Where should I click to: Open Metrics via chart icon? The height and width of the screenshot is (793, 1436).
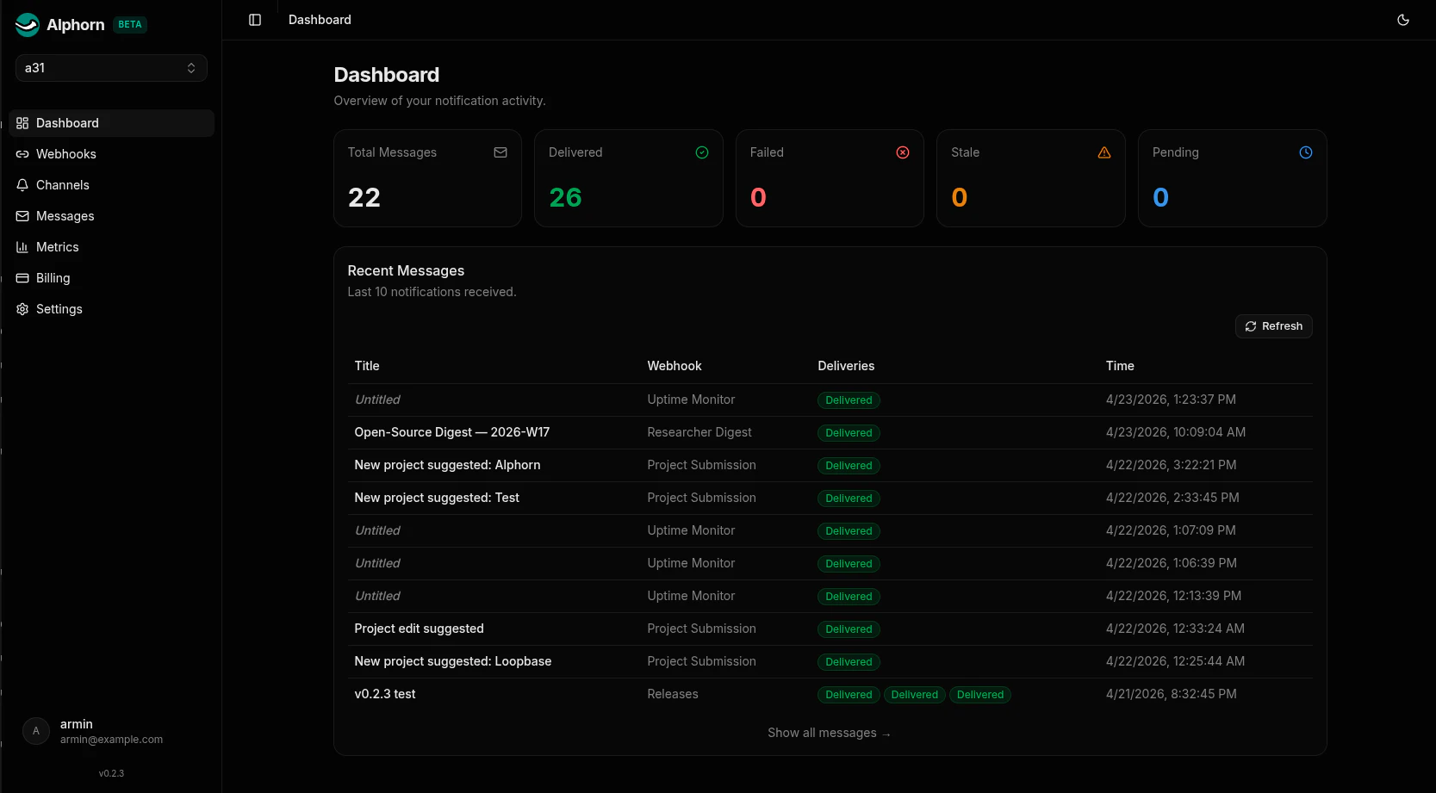click(x=22, y=247)
